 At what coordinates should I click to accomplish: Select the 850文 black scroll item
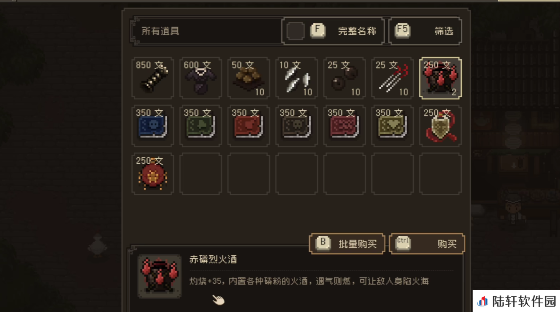[153, 78]
